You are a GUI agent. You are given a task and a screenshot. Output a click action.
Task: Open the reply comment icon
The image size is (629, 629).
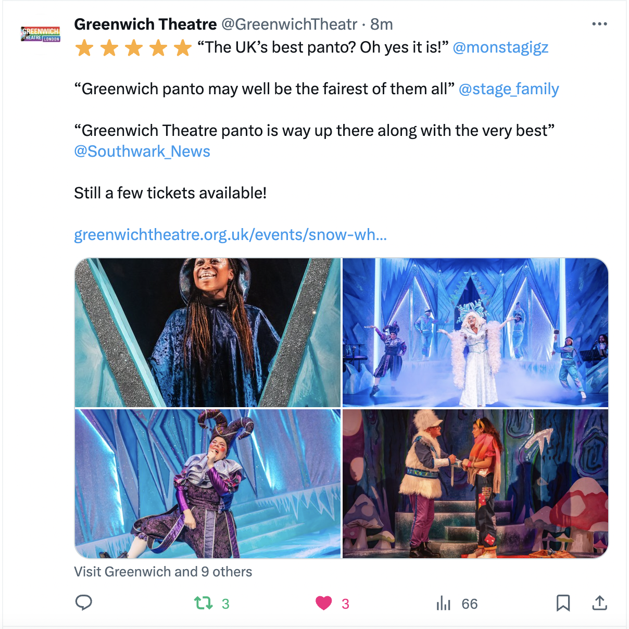click(84, 603)
